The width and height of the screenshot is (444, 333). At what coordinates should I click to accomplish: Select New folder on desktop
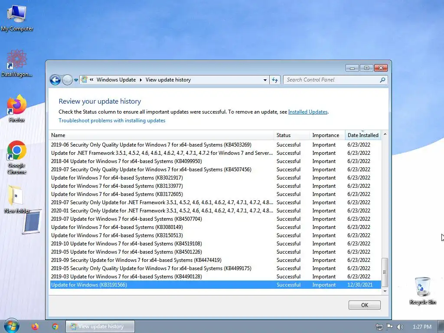point(17,199)
